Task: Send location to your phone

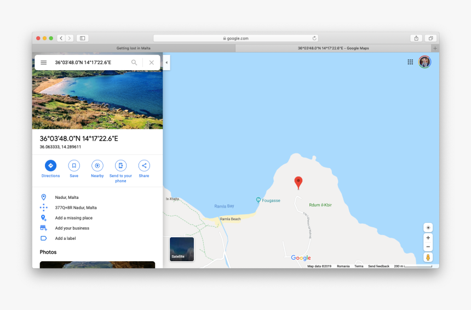Action: [120, 171]
